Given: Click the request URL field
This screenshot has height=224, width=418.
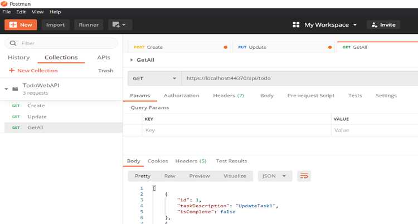Looking at the screenshot, I should coord(300,78).
